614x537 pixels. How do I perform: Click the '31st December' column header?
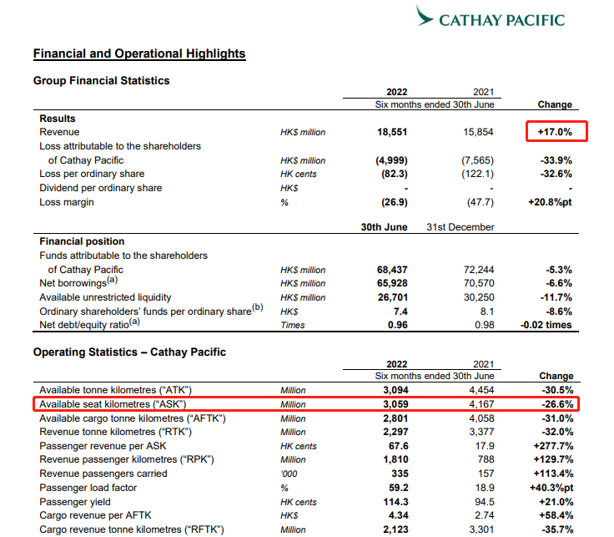click(x=460, y=227)
